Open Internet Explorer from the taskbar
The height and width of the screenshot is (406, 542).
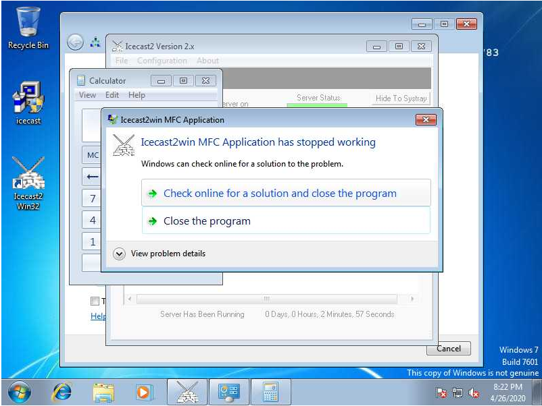(62, 392)
